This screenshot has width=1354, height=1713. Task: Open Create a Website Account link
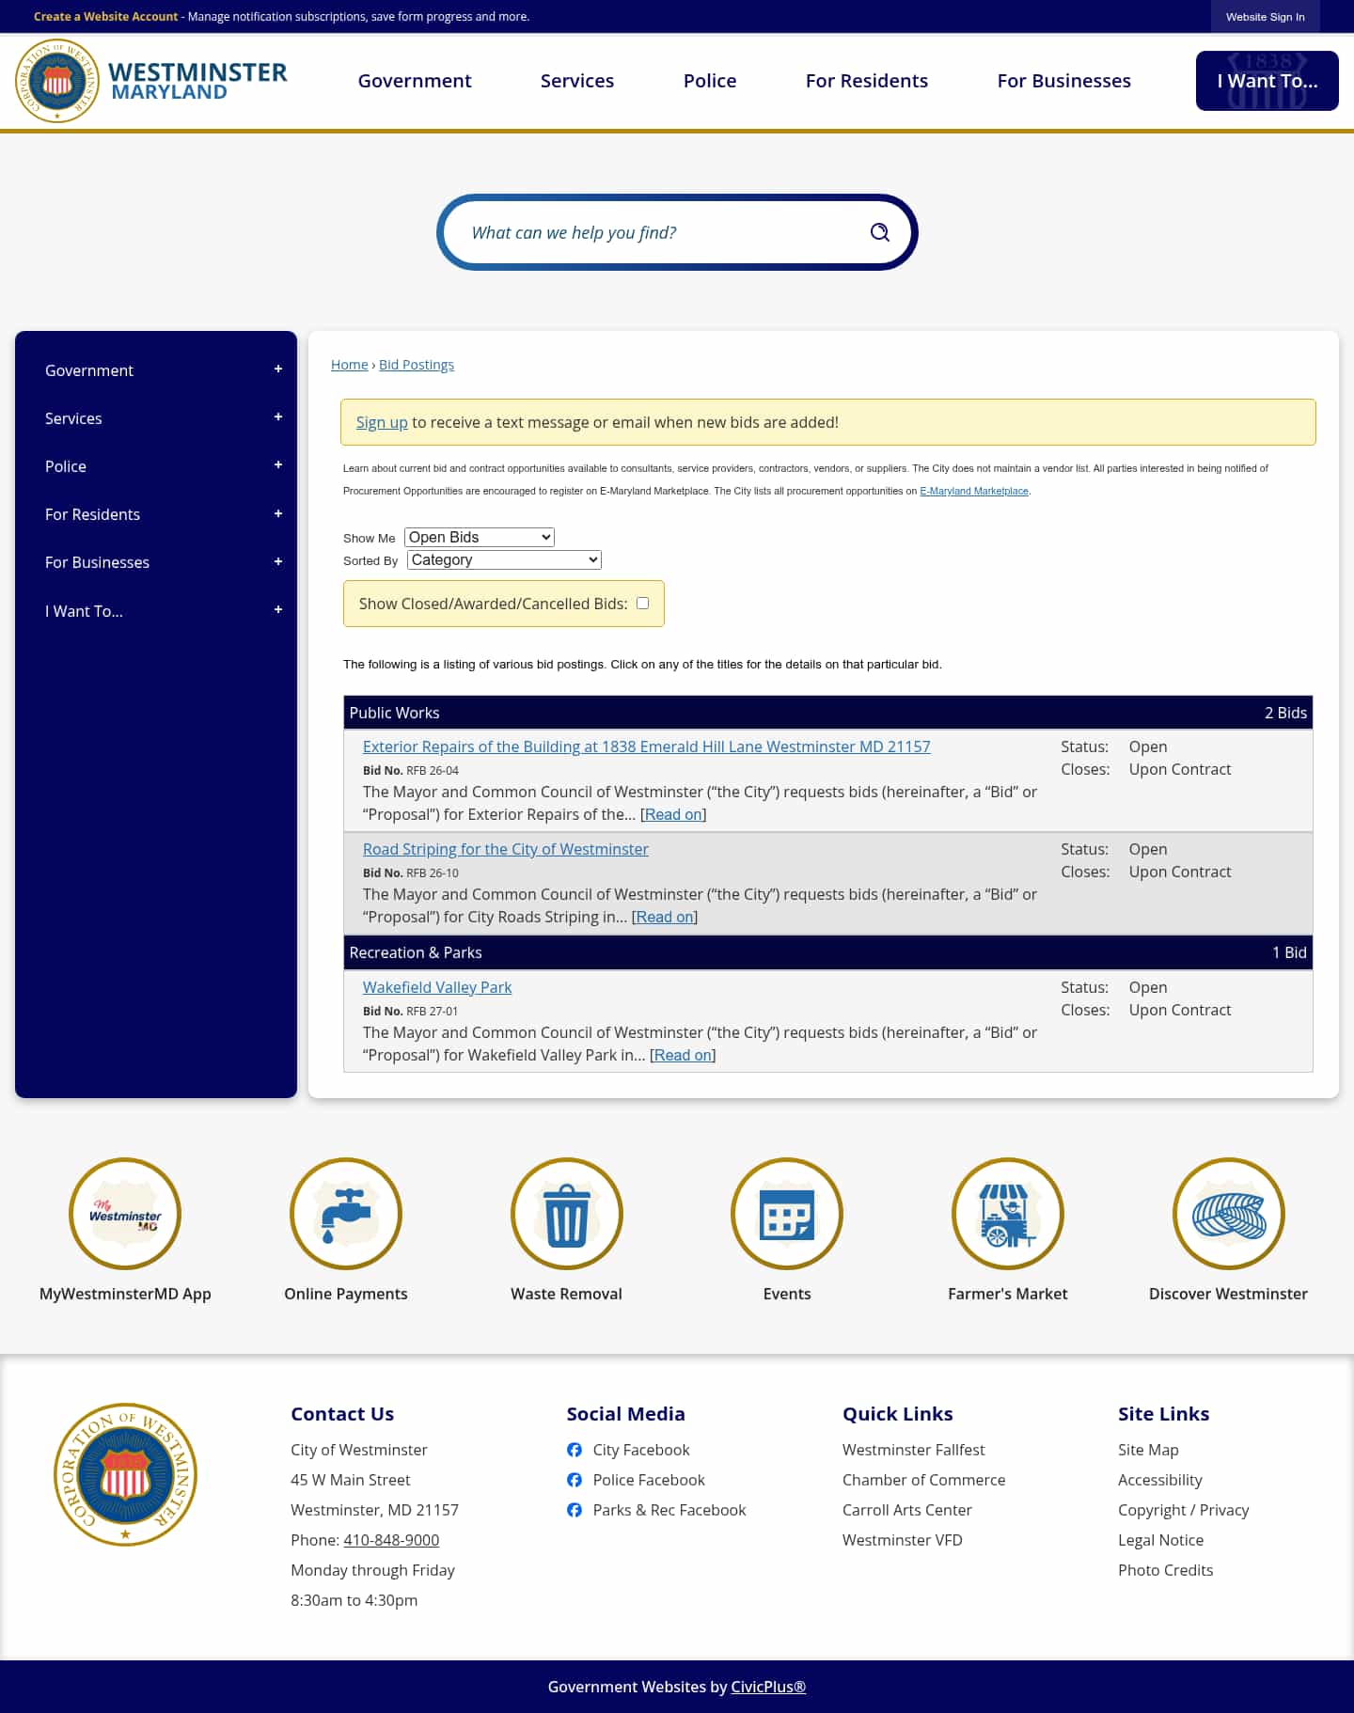click(106, 17)
